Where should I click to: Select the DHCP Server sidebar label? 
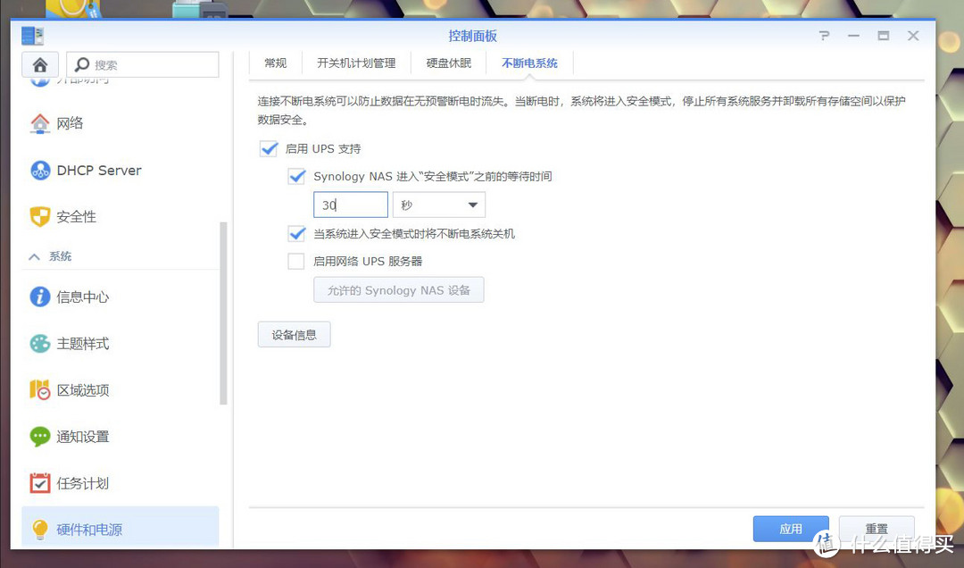pyautogui.click(x=99, y=171)
